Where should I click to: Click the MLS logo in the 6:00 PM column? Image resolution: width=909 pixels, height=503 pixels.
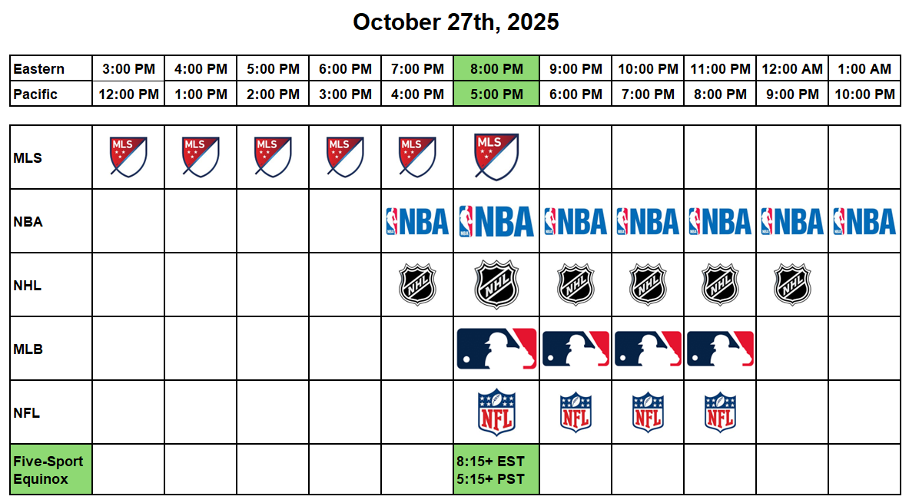click(x=345, y=156)
